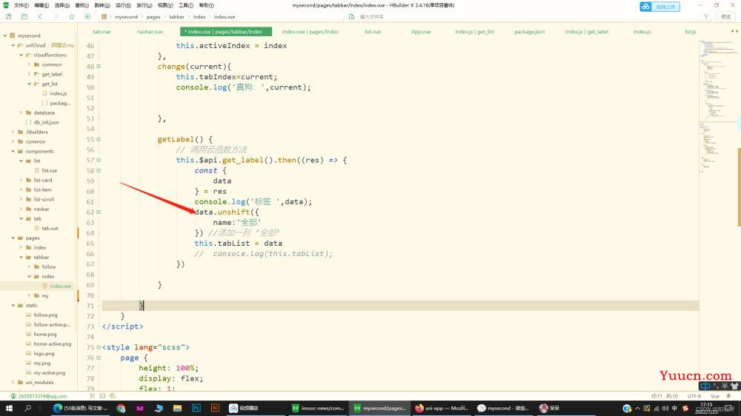Image resolution: width=741 pixels, height=416 pixels.
Task: Expand the get_label folder chevron
Action: coord(30,74)
